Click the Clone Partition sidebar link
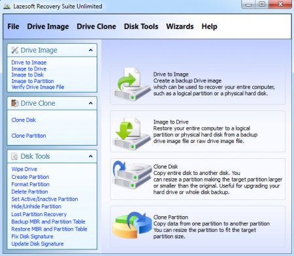The image size is (294, 256). tap(29, 136)
